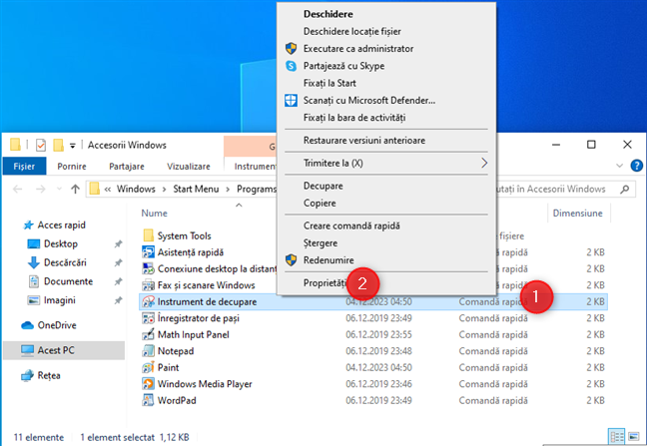Switch to details view layout button

tap(618, 437)
